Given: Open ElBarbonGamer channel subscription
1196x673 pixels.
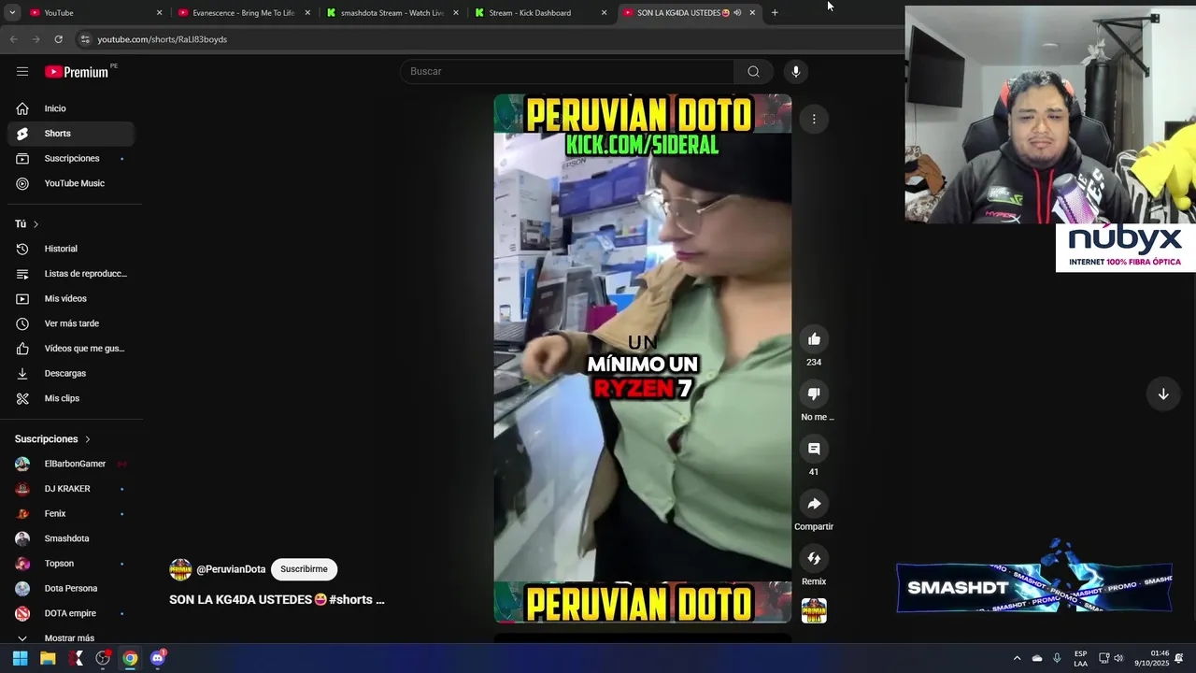Looking at the screenshot, I should click(x=71, y=464).
